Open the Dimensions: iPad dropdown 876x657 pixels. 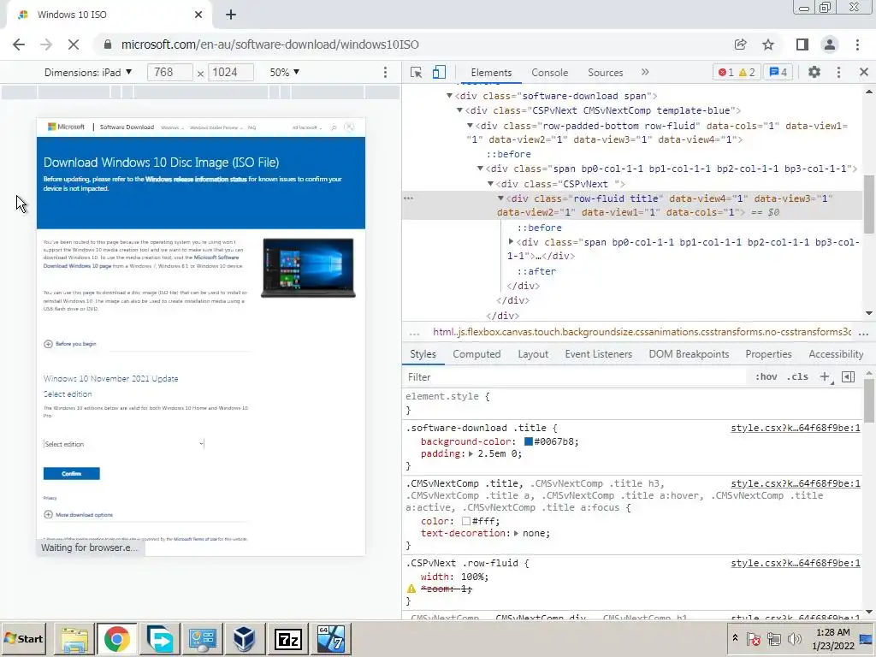88,73
